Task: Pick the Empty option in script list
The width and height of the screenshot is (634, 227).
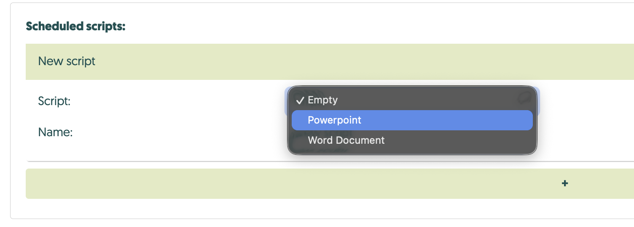Action: (322, 100)
